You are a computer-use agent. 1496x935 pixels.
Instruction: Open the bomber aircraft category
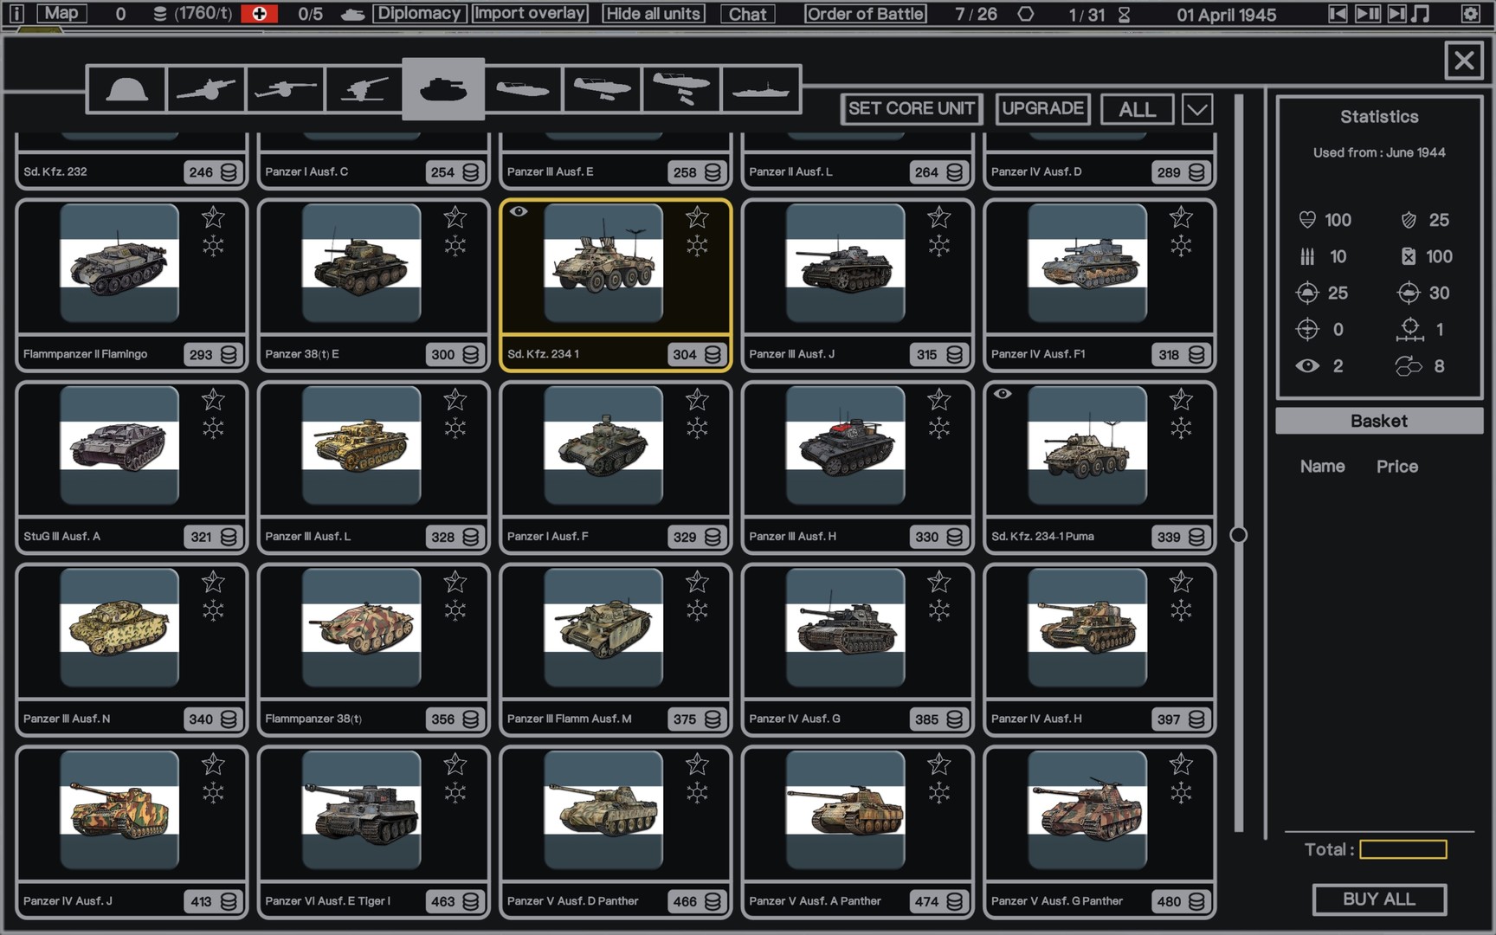pos(681,89)
